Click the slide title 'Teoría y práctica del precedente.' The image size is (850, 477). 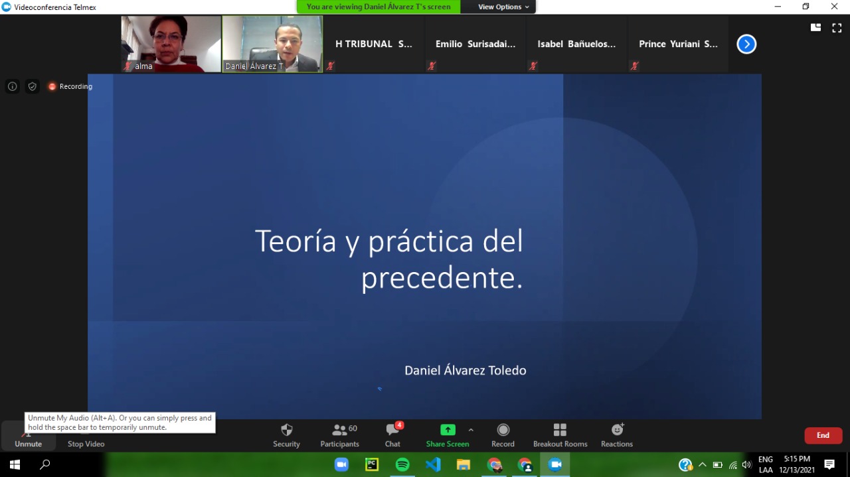(389, 259)
